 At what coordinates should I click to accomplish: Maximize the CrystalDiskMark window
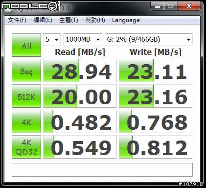[x=171, y=6]
